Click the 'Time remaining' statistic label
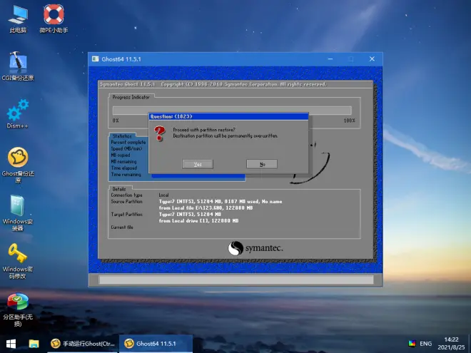471x353 pixels. [126, 175]
